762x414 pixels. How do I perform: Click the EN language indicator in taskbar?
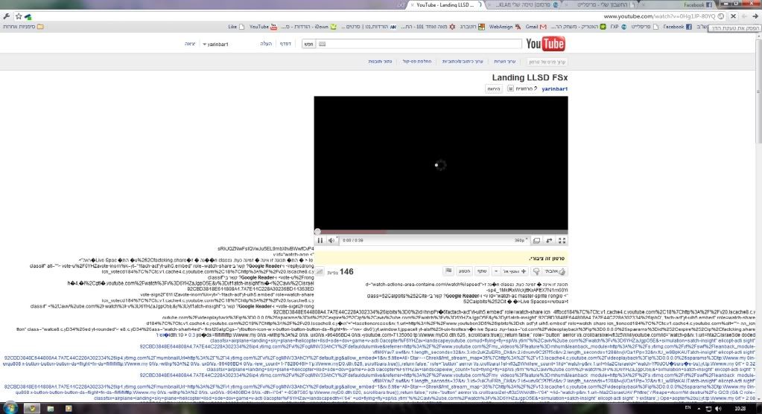[x=688, y=408]
